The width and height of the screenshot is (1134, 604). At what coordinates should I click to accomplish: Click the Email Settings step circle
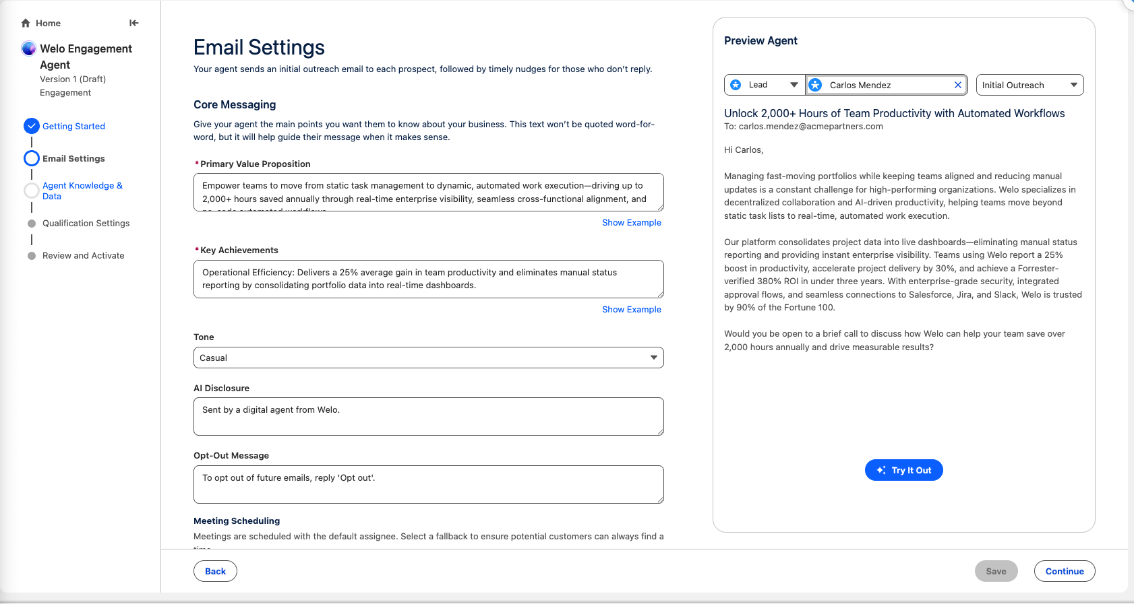click(32, 158)
